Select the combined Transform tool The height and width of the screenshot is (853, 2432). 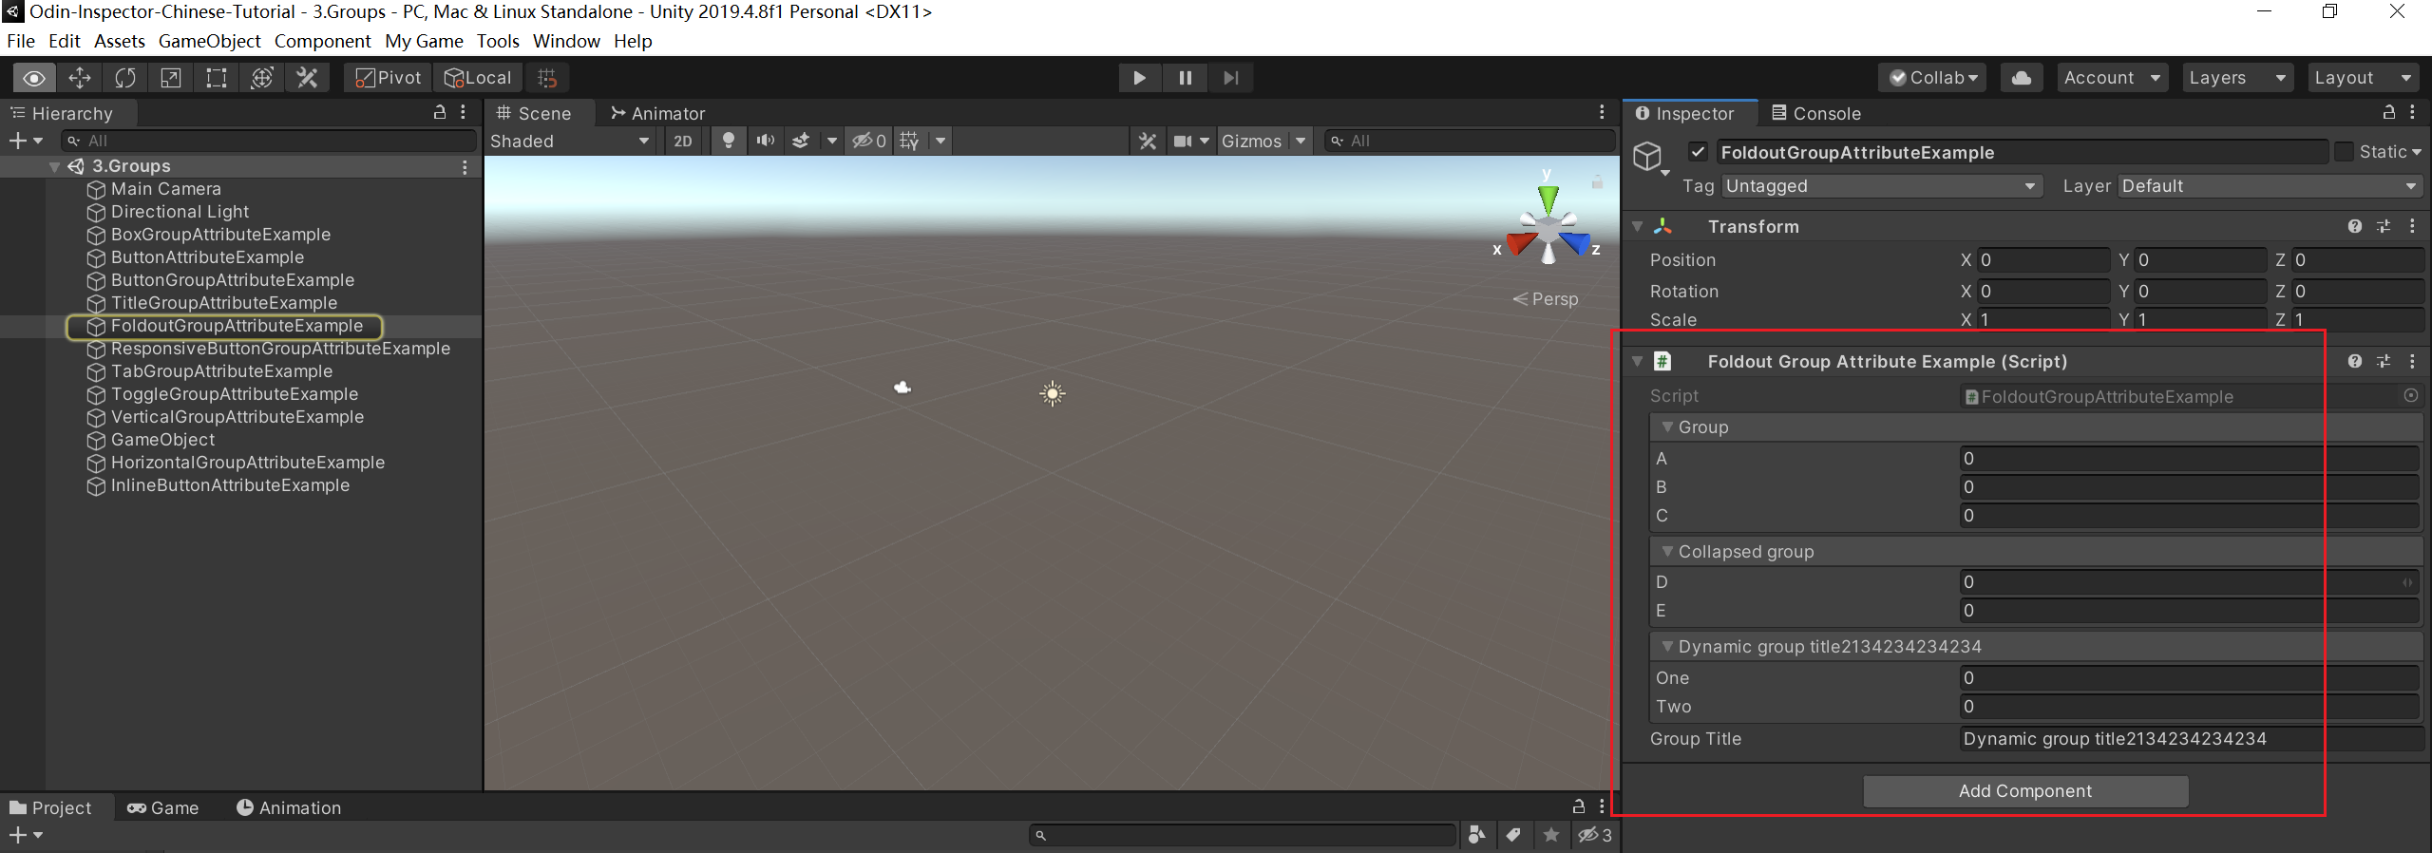[262, 78]
